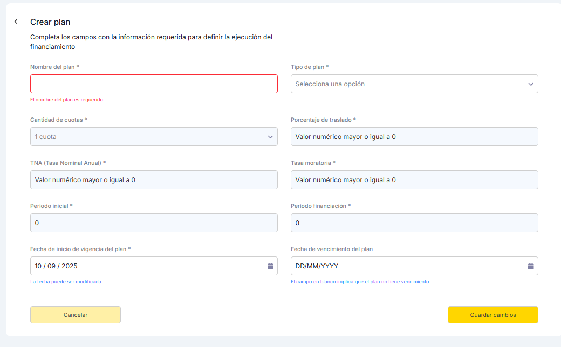Open calendar picker for plan expiration date

pyautogui.click(x=531, y=266)
